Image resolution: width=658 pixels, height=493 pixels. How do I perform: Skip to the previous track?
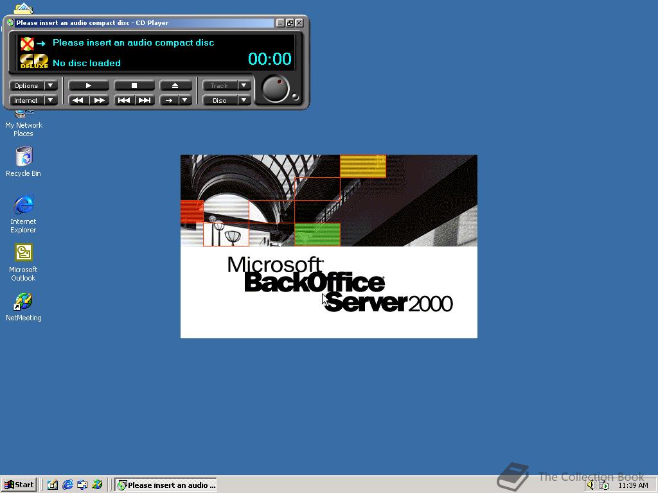click(x=124, y=100)
